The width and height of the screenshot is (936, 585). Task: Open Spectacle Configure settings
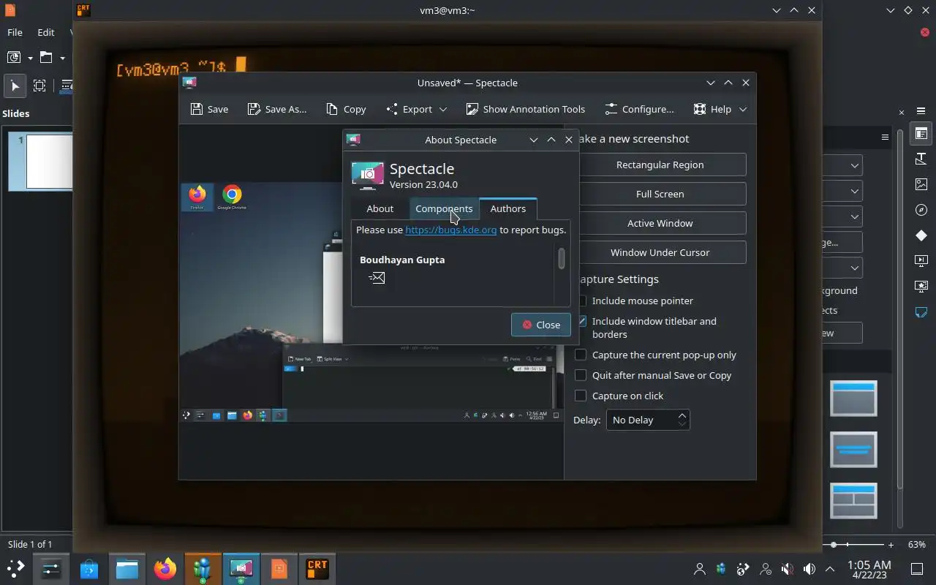(639, 109)
